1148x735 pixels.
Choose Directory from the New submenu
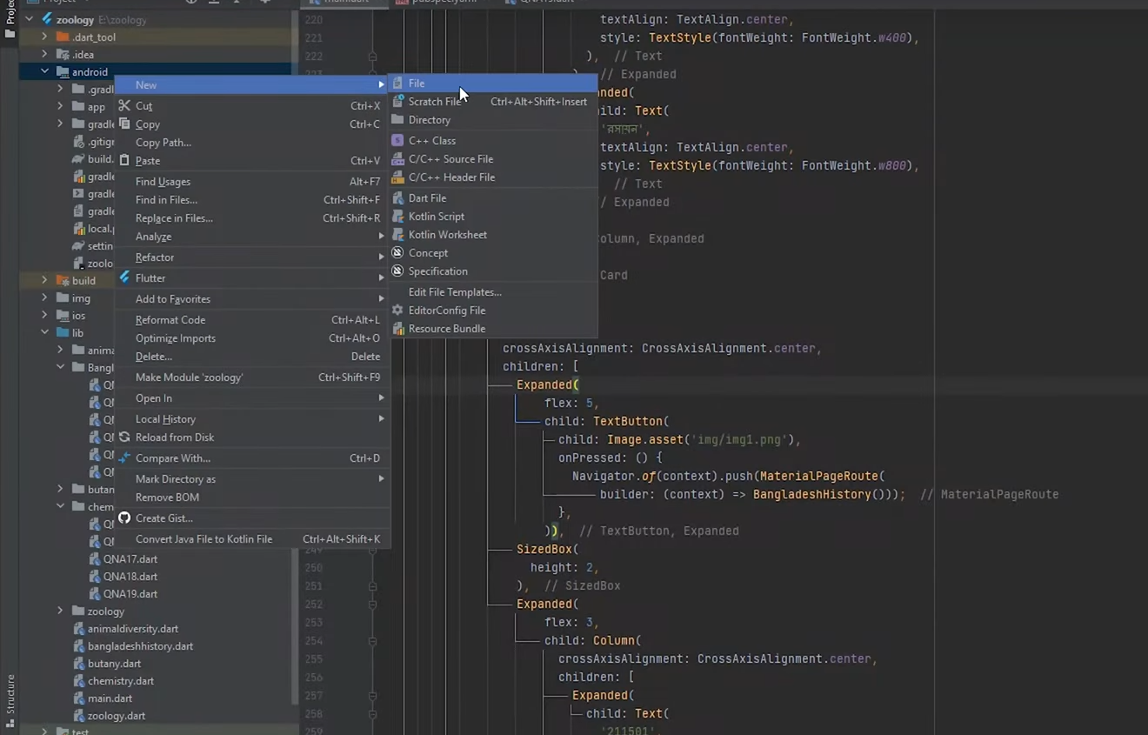pos(429,120)
